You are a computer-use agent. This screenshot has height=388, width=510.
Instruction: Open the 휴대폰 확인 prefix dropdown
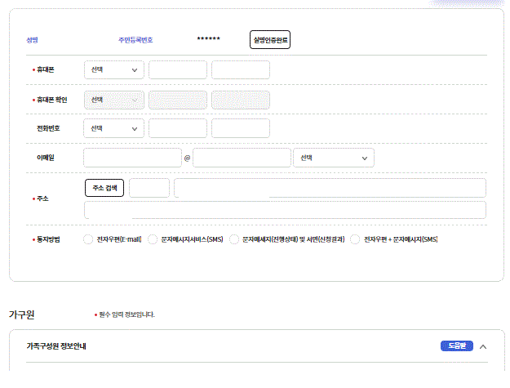114,100
